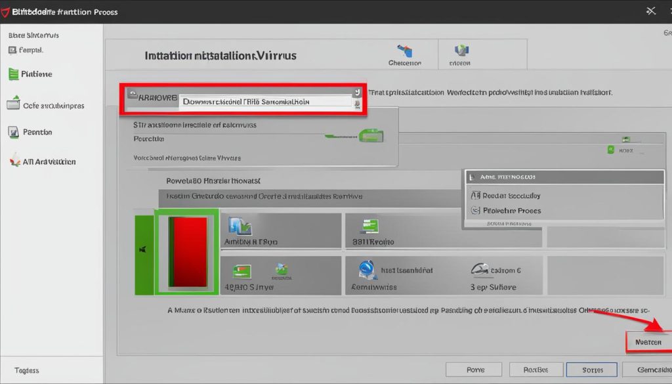This screenshot has width=672, height=384.
Task: Expand the dark popup panel header
Action: [x=564, y=177]
